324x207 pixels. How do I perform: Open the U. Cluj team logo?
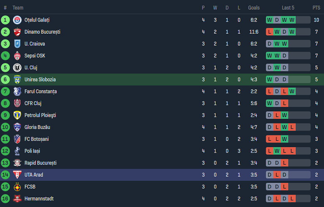click(x=17, y=67)
